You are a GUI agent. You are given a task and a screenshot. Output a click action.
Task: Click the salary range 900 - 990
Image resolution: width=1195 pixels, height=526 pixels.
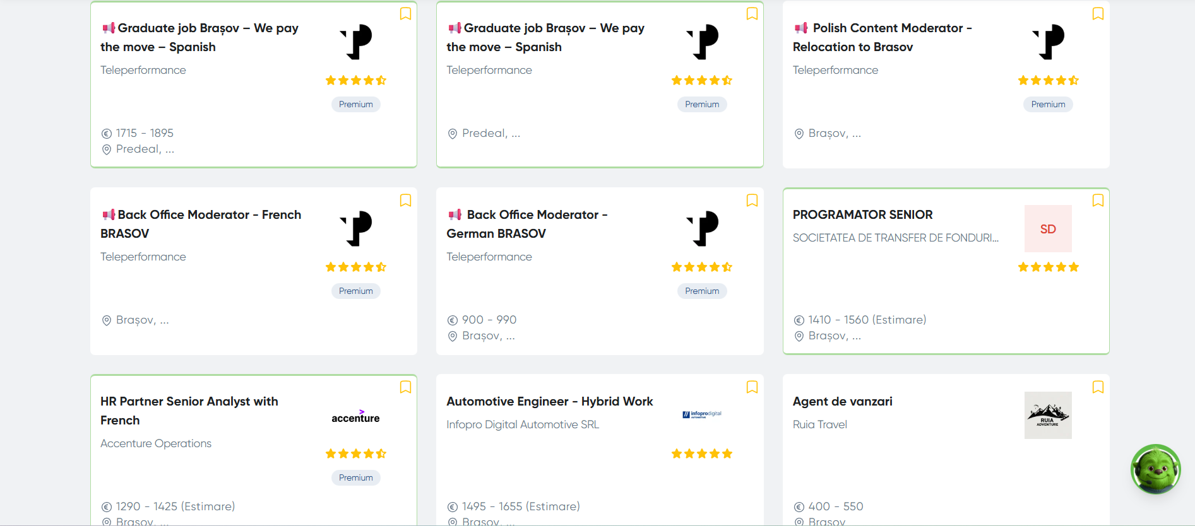[489, 320]
